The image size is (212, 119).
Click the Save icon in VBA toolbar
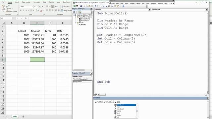click(x=81, y=6)
